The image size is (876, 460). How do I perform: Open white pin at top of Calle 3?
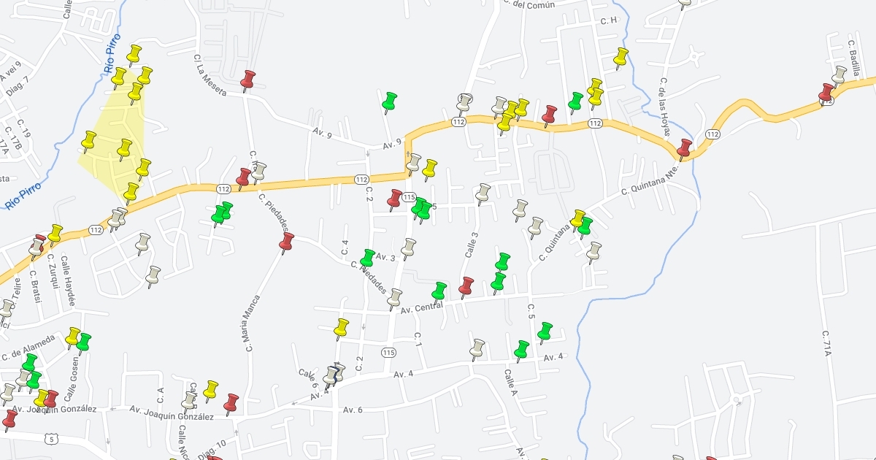tap(482, 194)
